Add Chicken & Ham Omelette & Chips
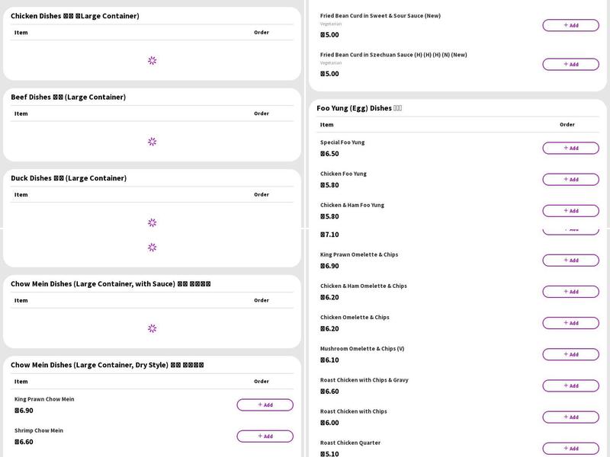Image resolution: width=610 pixels, height=457 pixels. 570,291
